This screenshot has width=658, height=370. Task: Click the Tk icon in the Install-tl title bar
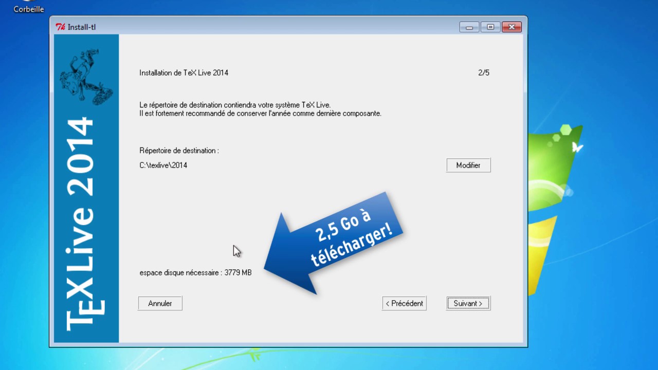point(60,27)
